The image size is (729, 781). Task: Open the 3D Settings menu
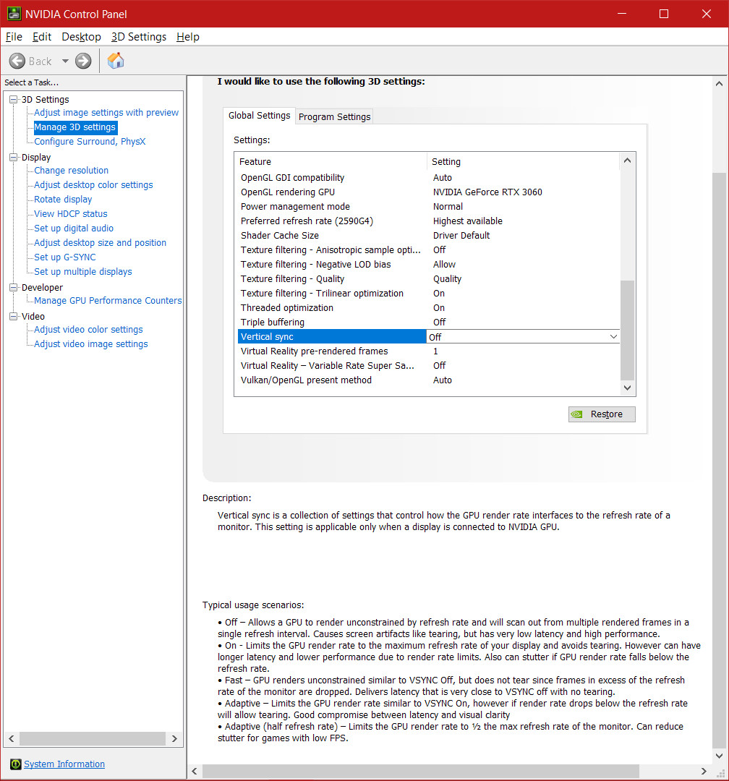(139, 37)
